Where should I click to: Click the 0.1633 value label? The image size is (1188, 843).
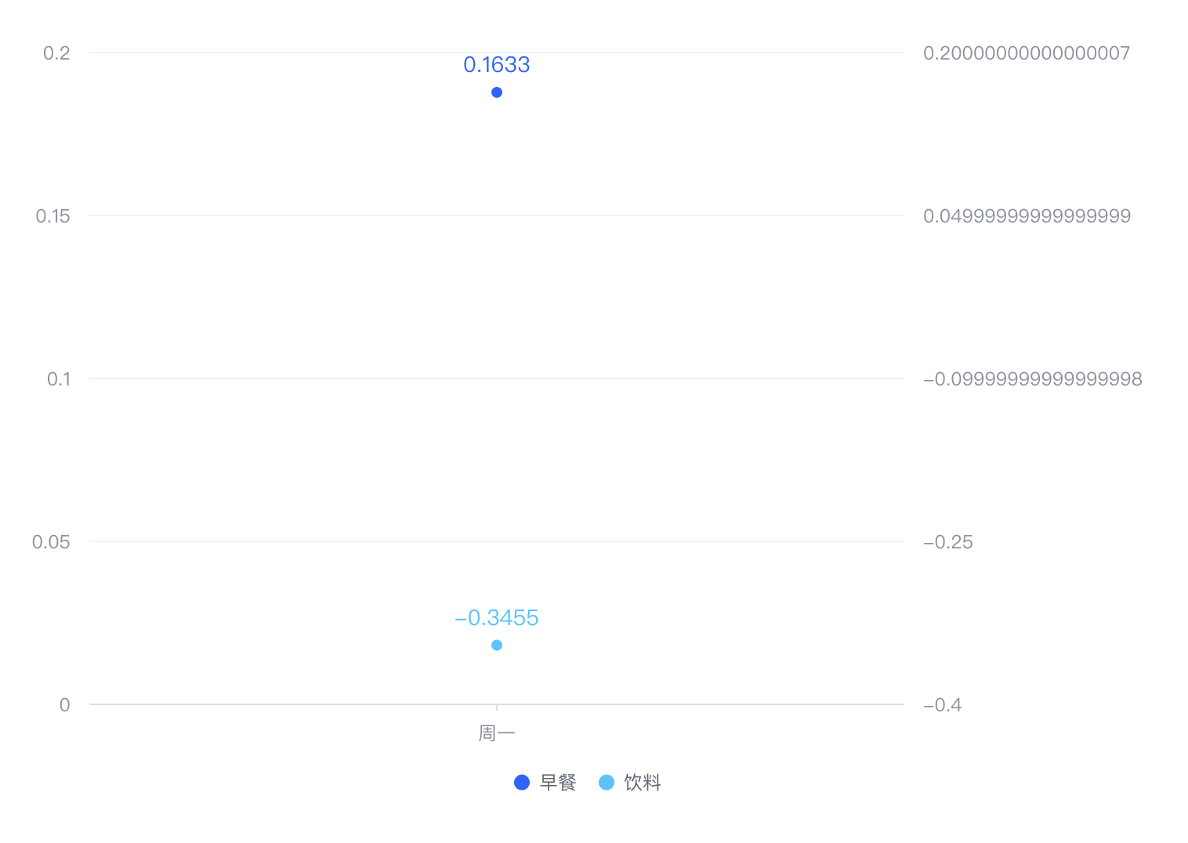pos(497,65)
